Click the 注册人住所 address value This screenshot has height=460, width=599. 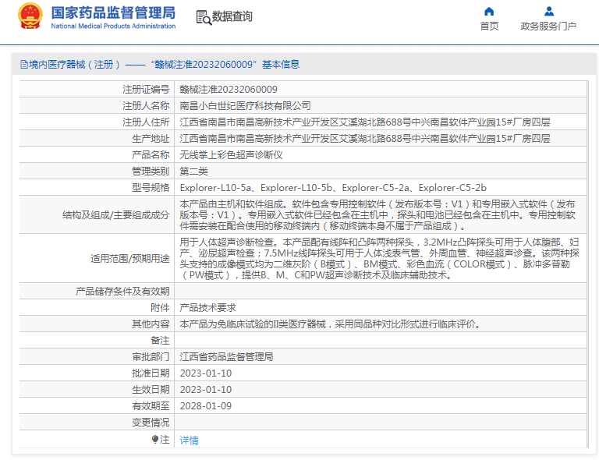click(x=365, y=122)
